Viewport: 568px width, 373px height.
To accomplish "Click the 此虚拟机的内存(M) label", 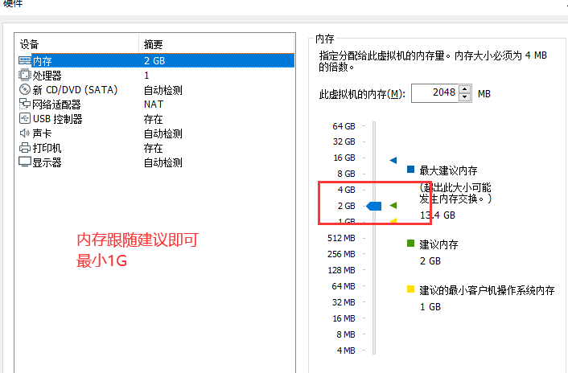I will (362, 94).
